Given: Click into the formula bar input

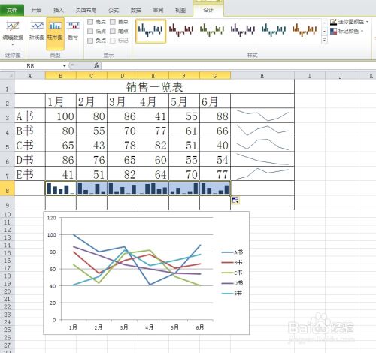Looking at the screenshot, I should point(238,66).
